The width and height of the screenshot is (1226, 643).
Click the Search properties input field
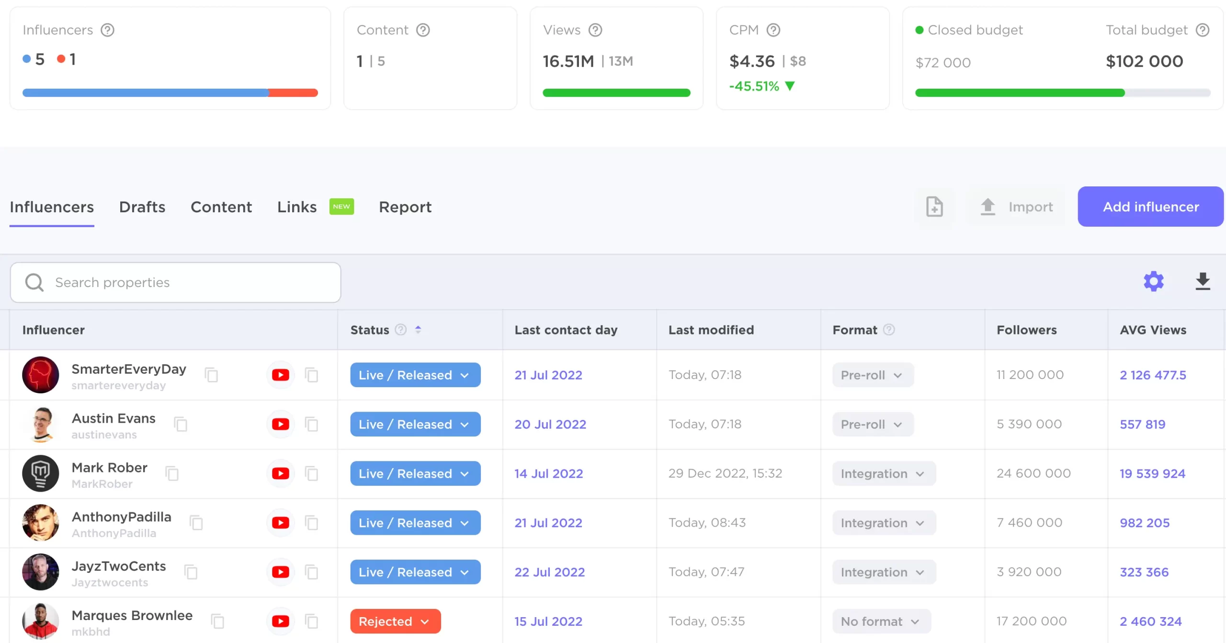pos(175,282)
